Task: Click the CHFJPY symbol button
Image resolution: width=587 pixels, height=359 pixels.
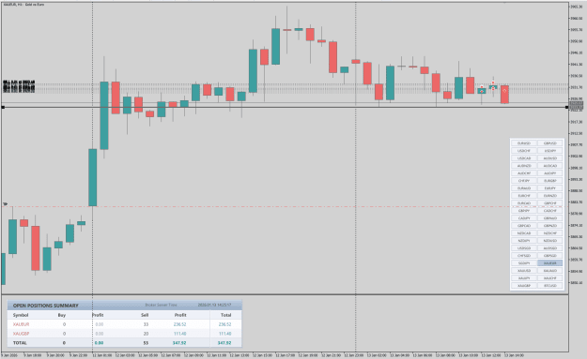Action: coord(524,180)
